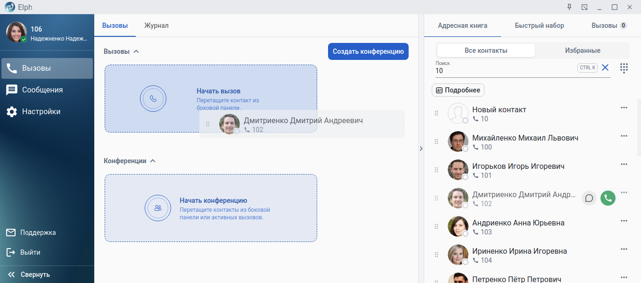Click Создать конференцию button
Image resolution: width=641 pixels, height=283 pixels.
368,51
